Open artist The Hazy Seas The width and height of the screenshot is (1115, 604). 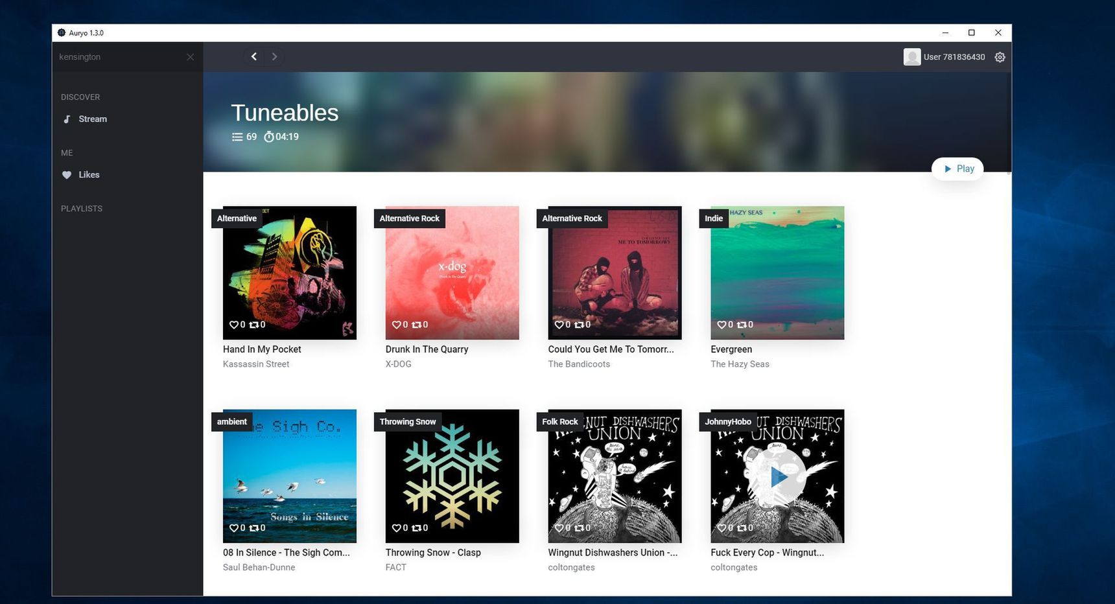(x=740, y=364)
